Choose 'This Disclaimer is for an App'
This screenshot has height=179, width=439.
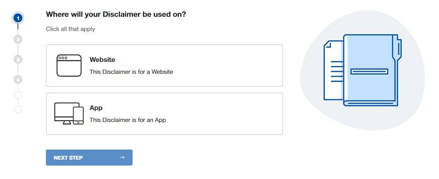click(128, 120)
